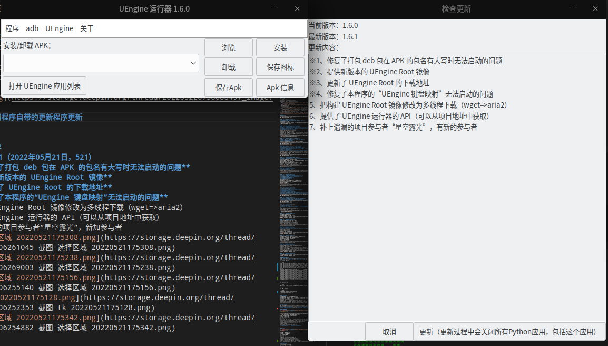Select update note 2 about 新版本的 UEngine Root 镜像
Image resolution: width=608 pixels, height=346 pixels.
click(x=369, y=72)
